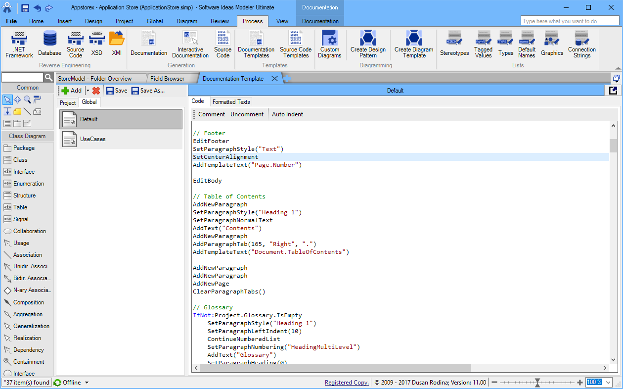Open the window list button beside tabs
This screenshot has height=389, width=623.
(x=616, y=78)
